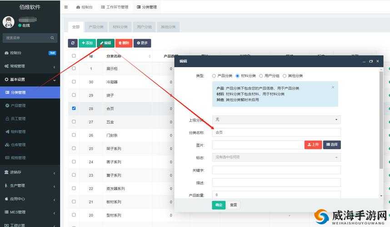Toggle the hamburger sidebar menu icon
Image resolution: width=390 pixels, height=227 pixels.
pyautogui.click(x=66, y=7)
